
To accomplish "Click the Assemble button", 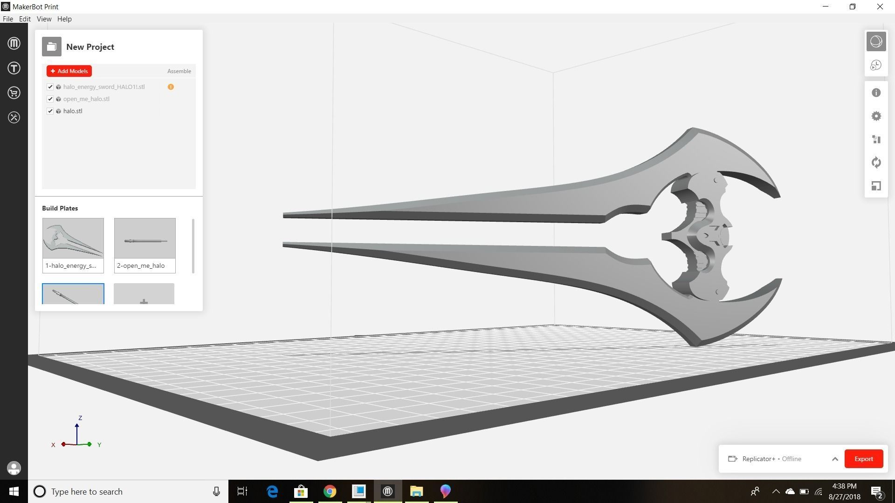I will tap(179, 71).
